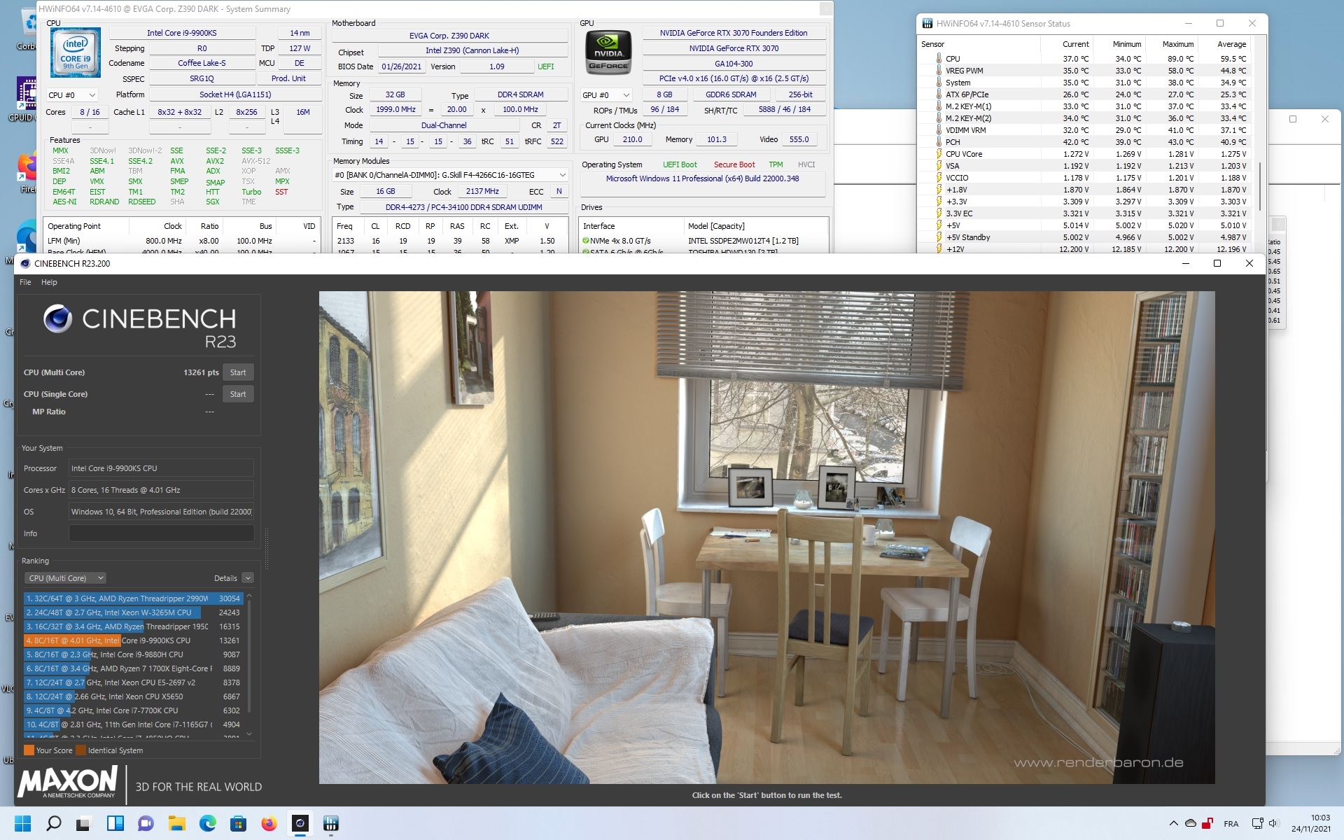Open the File menu in Cinebench
The image size is (1344, 840).
pos(25,282)
